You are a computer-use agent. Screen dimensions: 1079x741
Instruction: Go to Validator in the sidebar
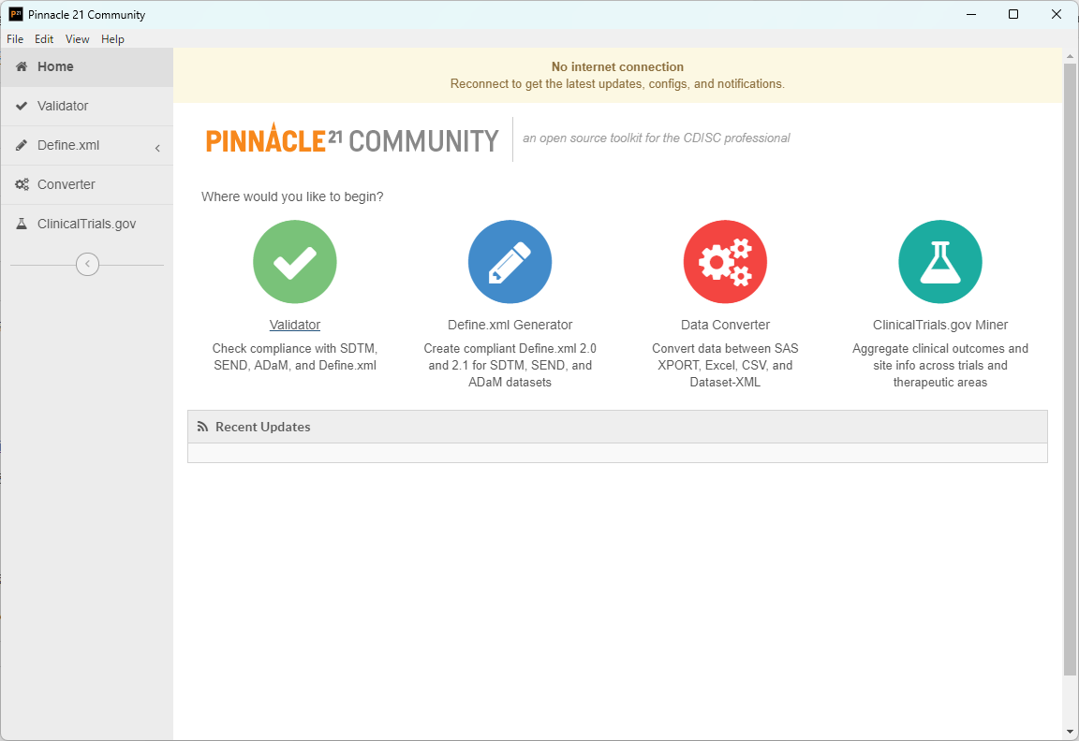point(87,106)
